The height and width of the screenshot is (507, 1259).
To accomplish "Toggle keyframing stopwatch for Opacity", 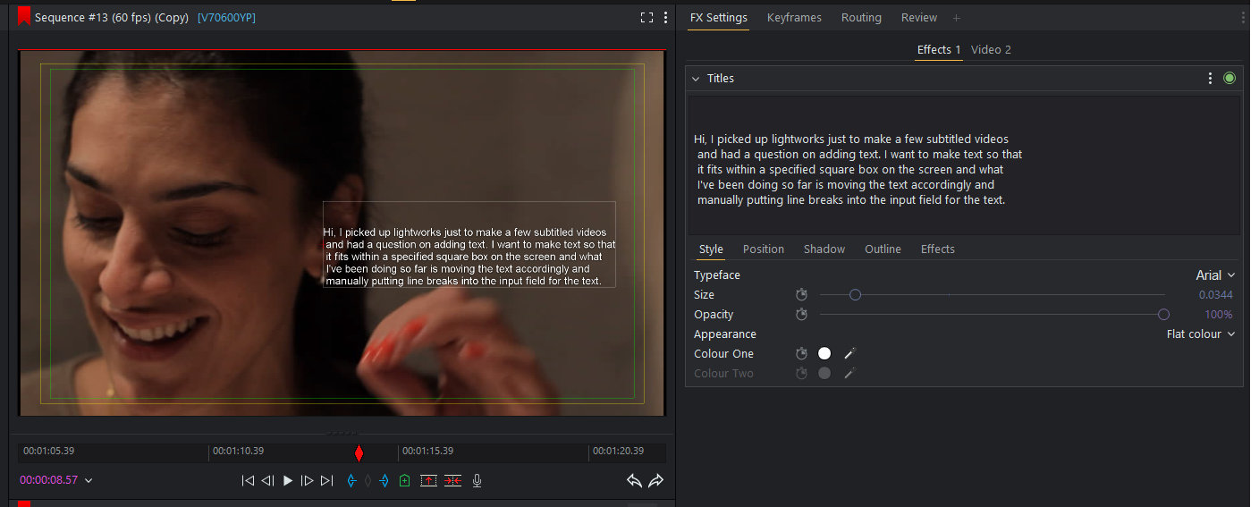I will click(802, 315).
